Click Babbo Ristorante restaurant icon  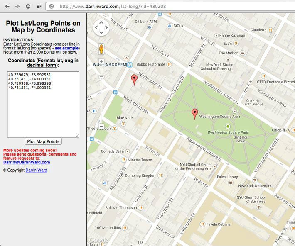(169, 65)
